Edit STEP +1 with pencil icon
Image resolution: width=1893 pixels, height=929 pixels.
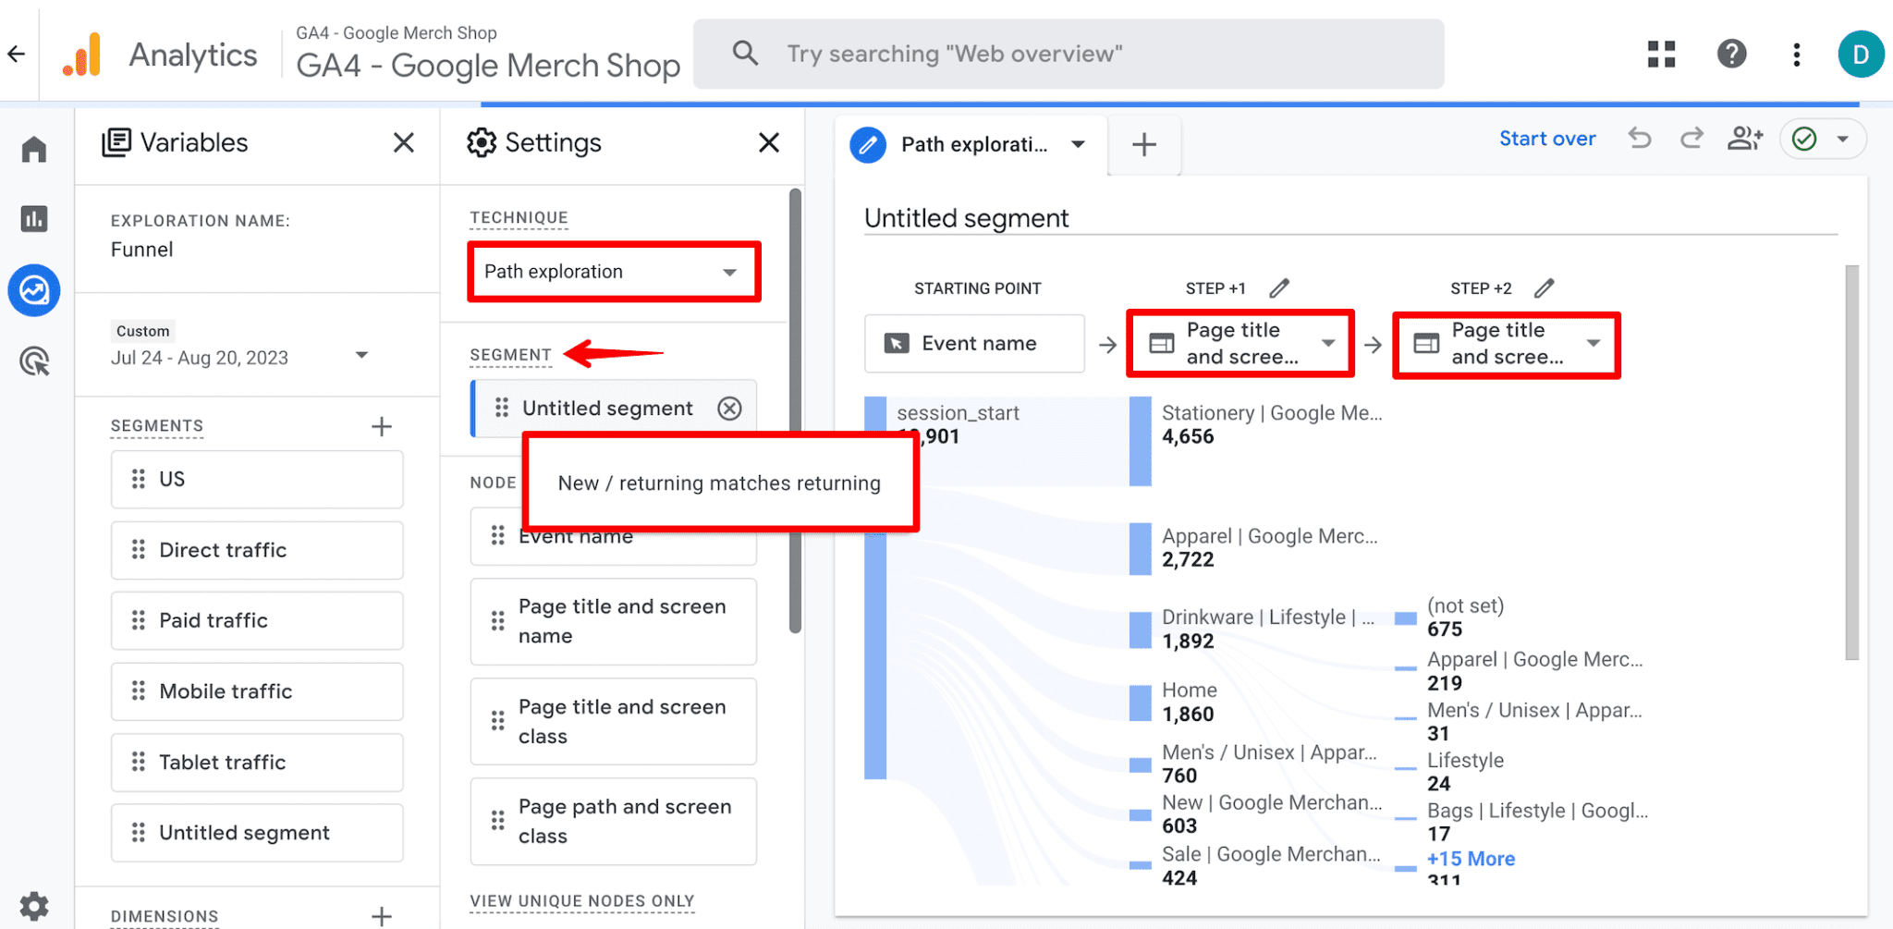(x=1279, y=288)
